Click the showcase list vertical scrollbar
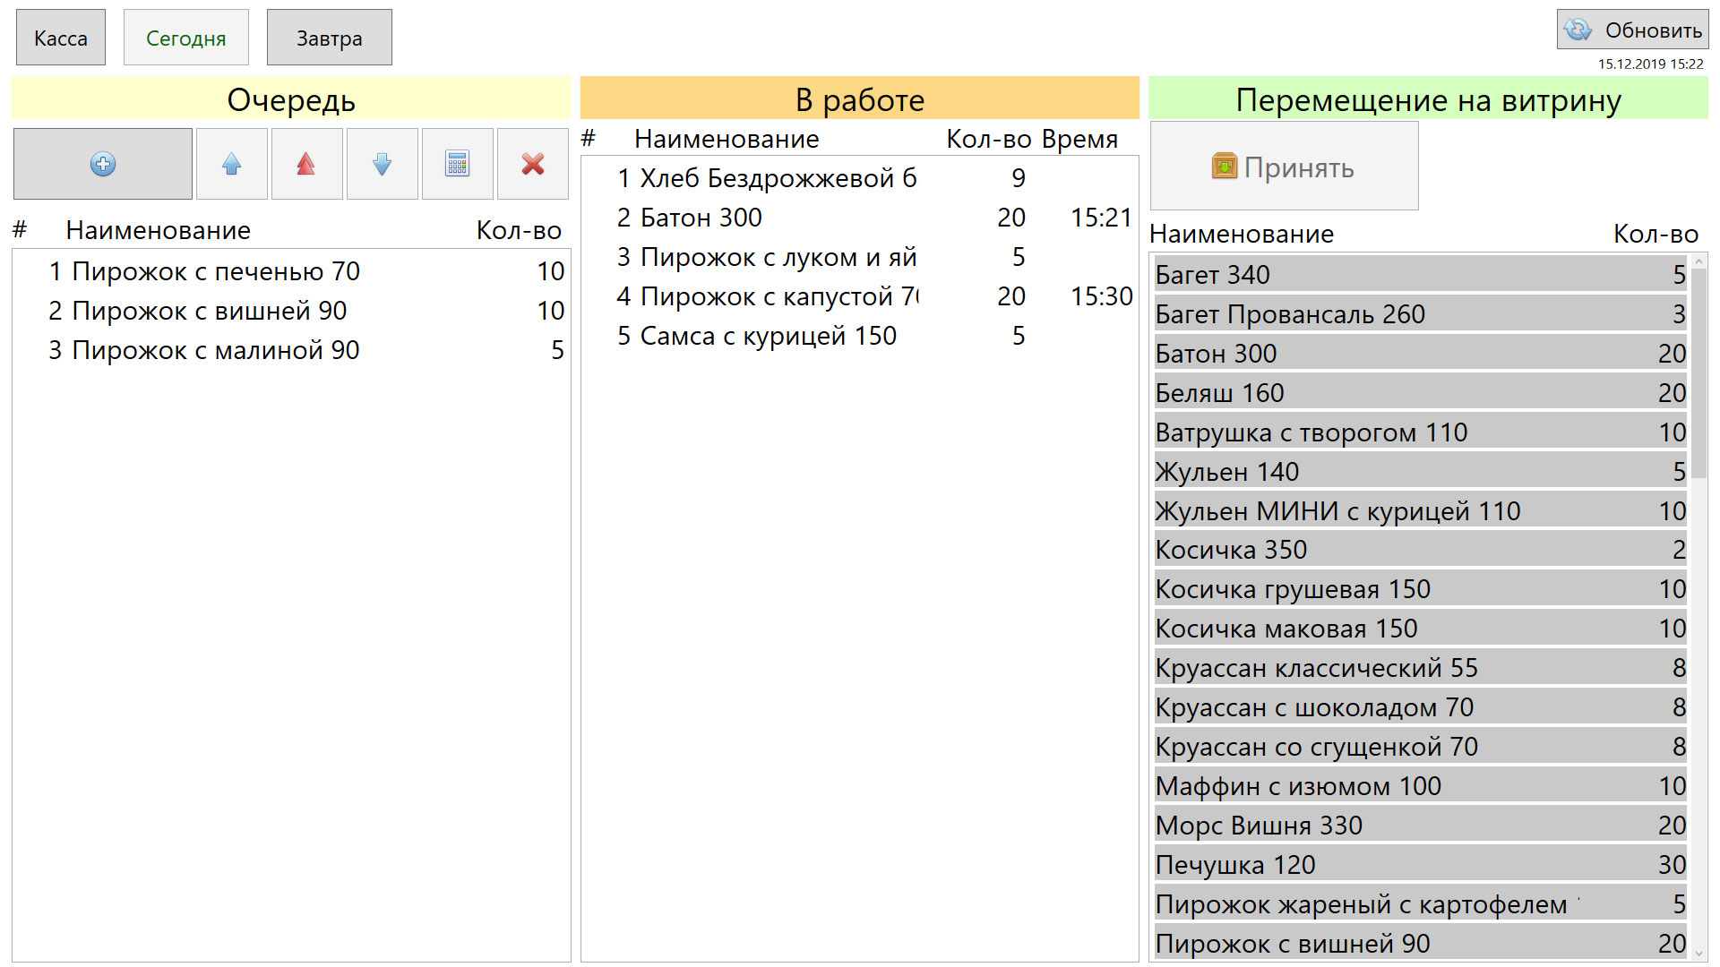Screen dimensions: 1720x967 (x=1698, y=376)
